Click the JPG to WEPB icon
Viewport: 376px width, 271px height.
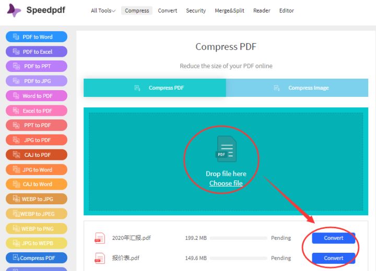pos(16,243)
